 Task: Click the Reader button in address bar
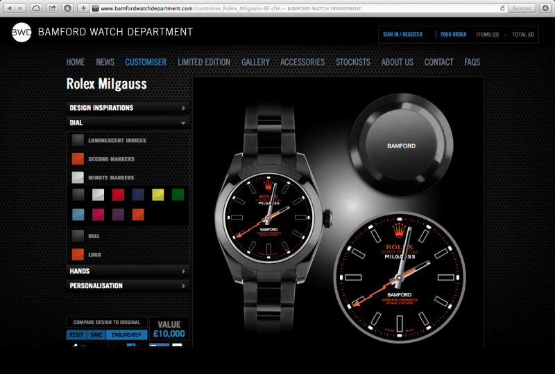point(522,8)
